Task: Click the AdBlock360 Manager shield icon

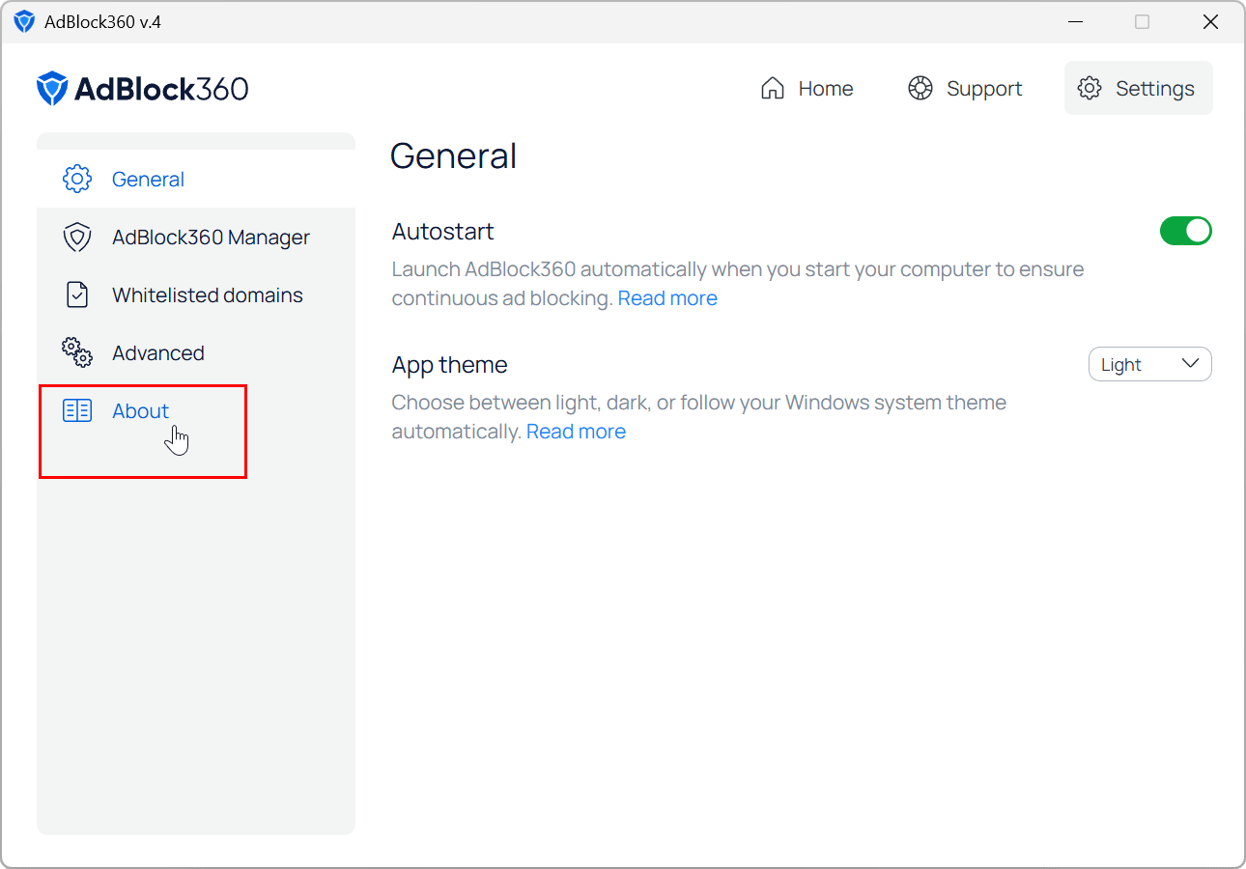Action: coord(77,238)
